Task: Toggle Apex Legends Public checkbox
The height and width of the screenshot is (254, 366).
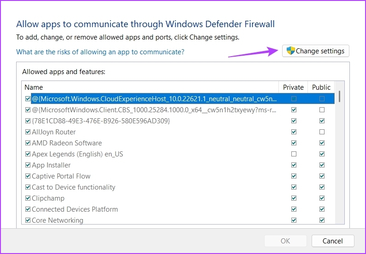Action: pos(322,154)
